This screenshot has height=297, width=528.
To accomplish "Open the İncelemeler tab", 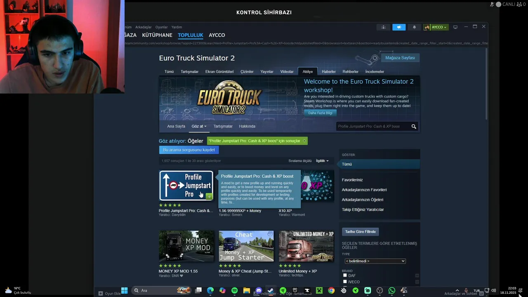I will point(375,71).
